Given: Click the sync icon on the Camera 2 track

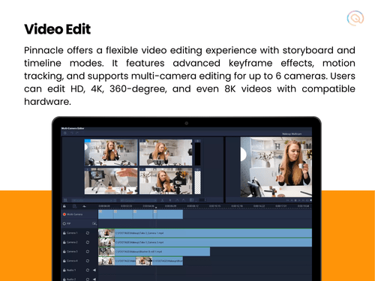Looking at the screenshot, I should pyautogui.click(x=88, y=242).
